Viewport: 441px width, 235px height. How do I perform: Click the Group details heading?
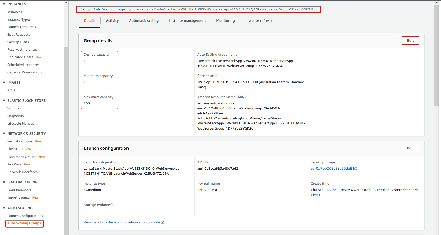point(98,41)
